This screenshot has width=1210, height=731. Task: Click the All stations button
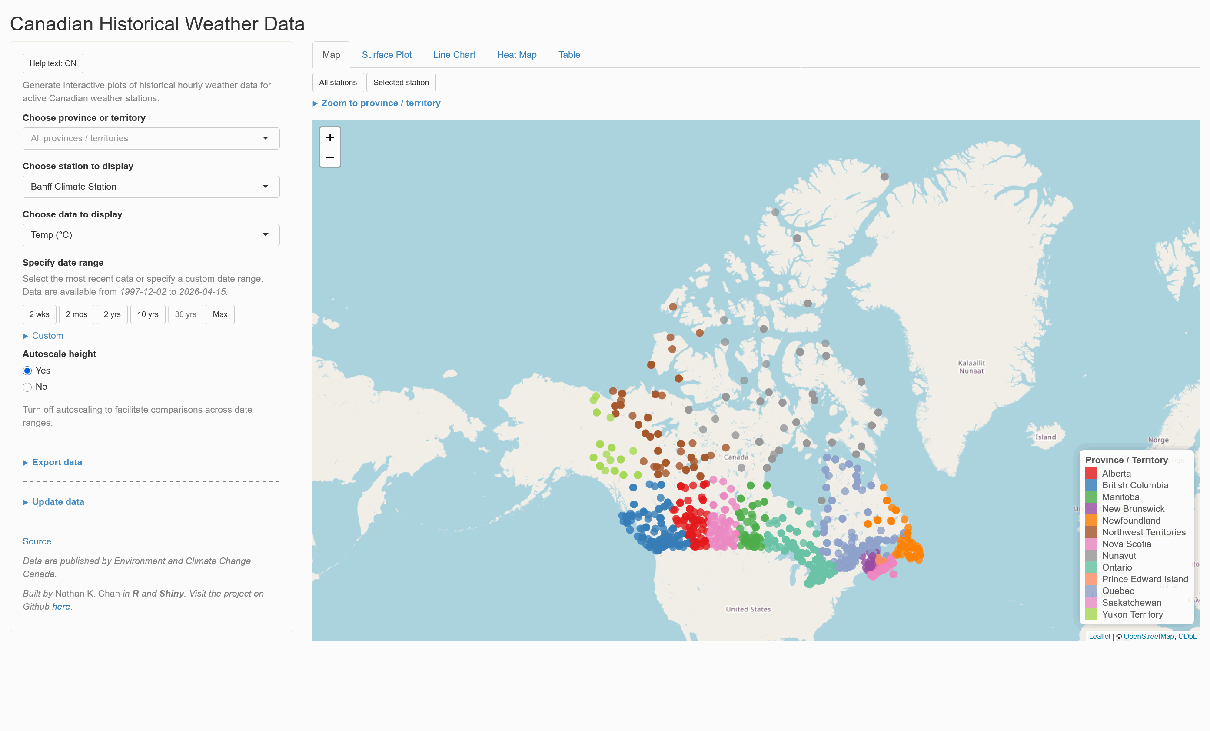338,83
